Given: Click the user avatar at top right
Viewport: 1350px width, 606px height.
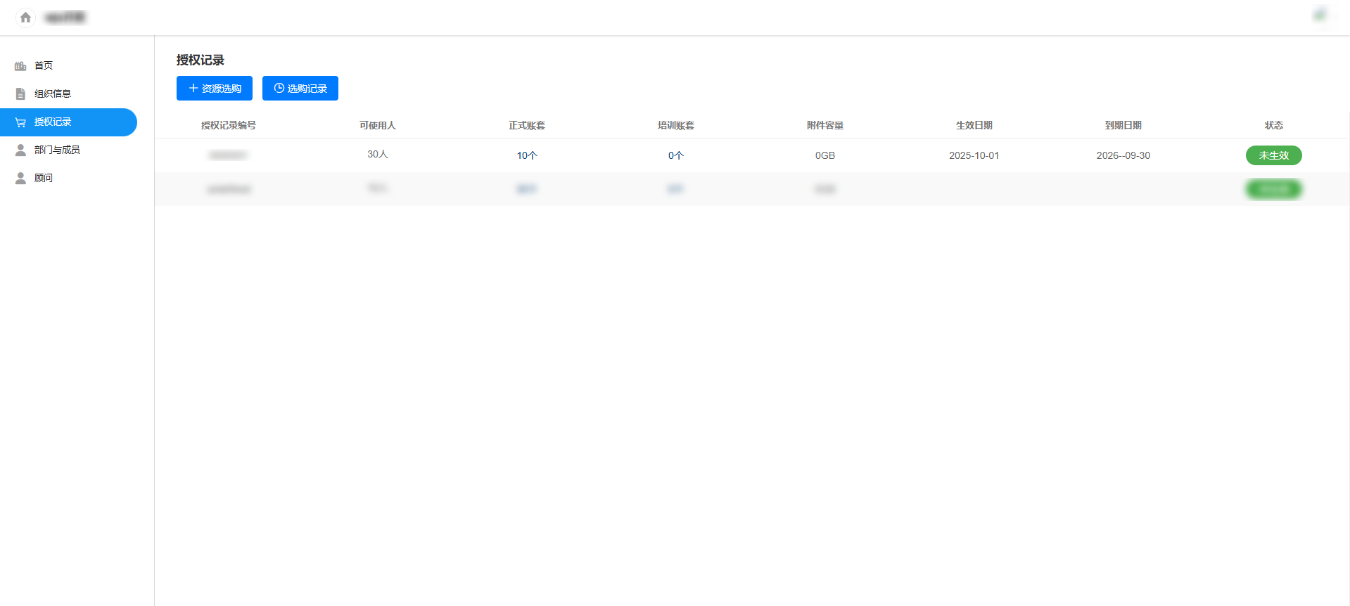Looking at the screenshot, I should coord(1320,15).
